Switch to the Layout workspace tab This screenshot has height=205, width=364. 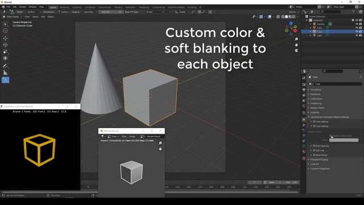53,7
